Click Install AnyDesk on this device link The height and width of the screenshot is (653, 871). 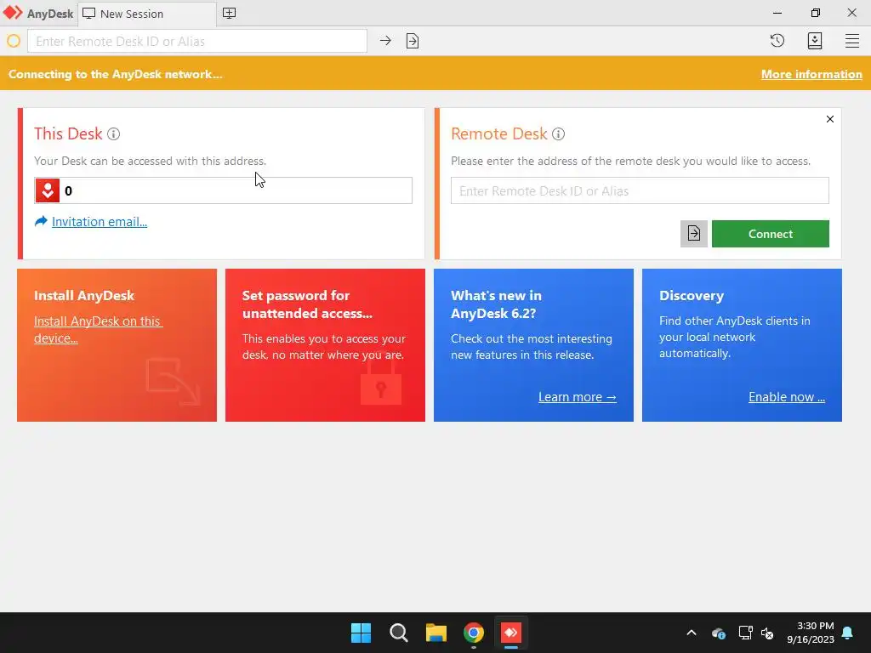[98, 329]
